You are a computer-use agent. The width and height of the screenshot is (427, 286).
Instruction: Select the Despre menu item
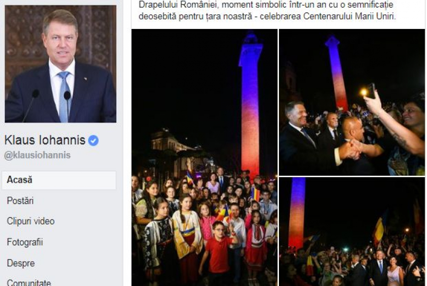[x=21, y=263]
